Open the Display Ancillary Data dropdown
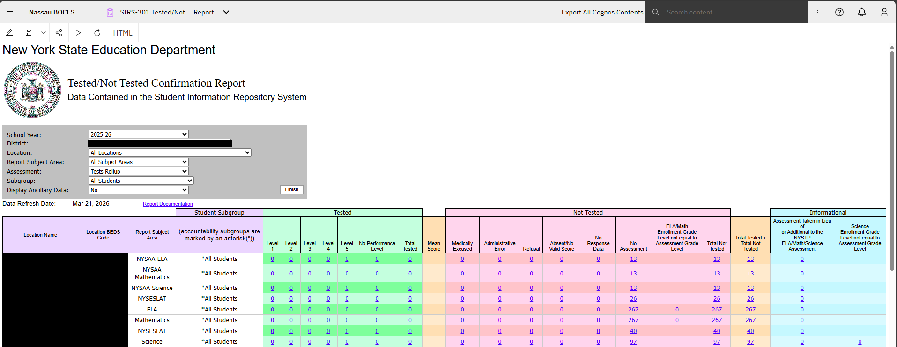The width and height of the screenshot is (897, 347). tap(139, 190)
